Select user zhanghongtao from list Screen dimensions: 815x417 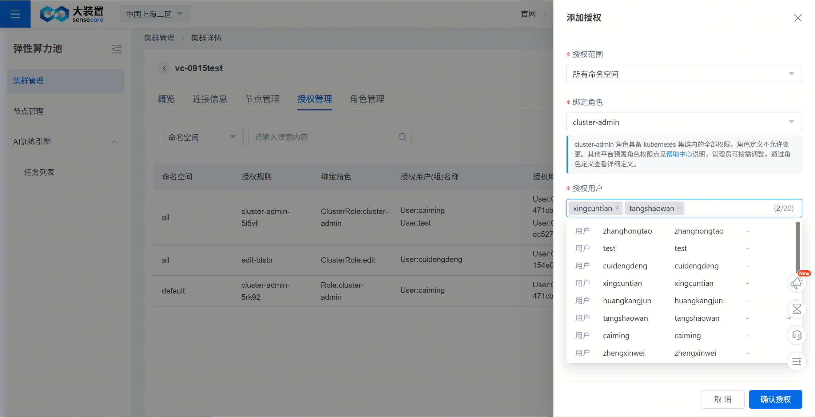click(627, 231)
